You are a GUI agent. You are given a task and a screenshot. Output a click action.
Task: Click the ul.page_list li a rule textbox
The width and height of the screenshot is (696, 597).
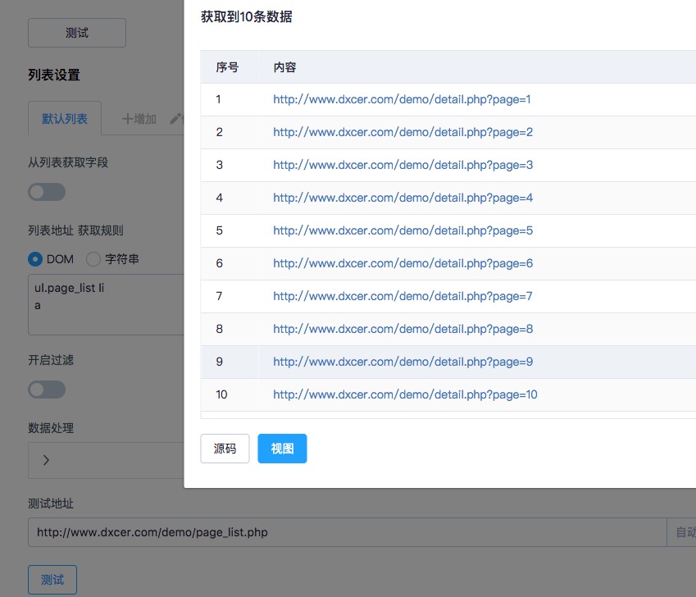coord(106,304)
